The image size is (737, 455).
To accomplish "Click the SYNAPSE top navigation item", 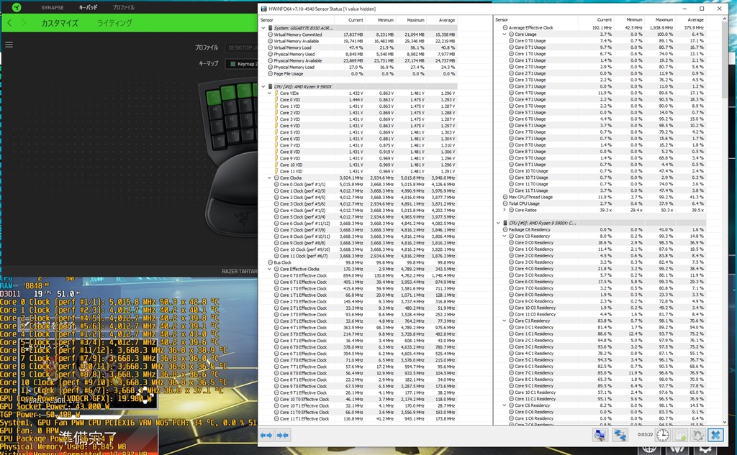I will pyautogui.click(x=53, y=6).
